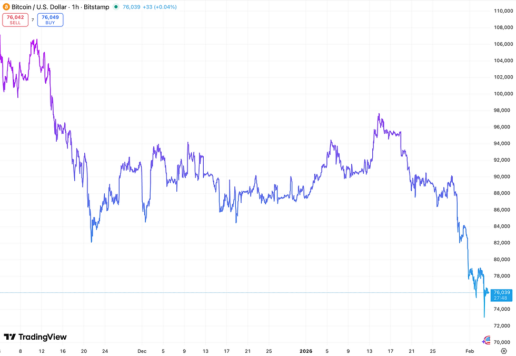Click the 94,000 price axis label

point(502,143)
